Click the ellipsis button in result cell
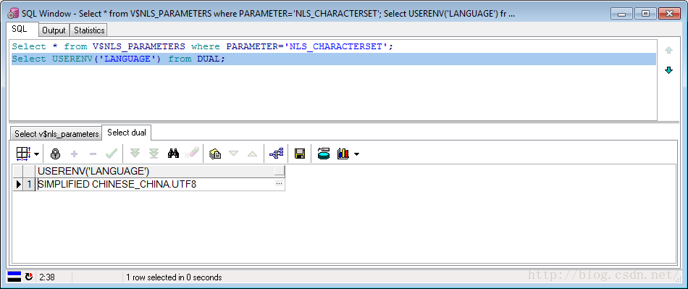This screenshot has height=289, width=688. [x=279, y=184]
